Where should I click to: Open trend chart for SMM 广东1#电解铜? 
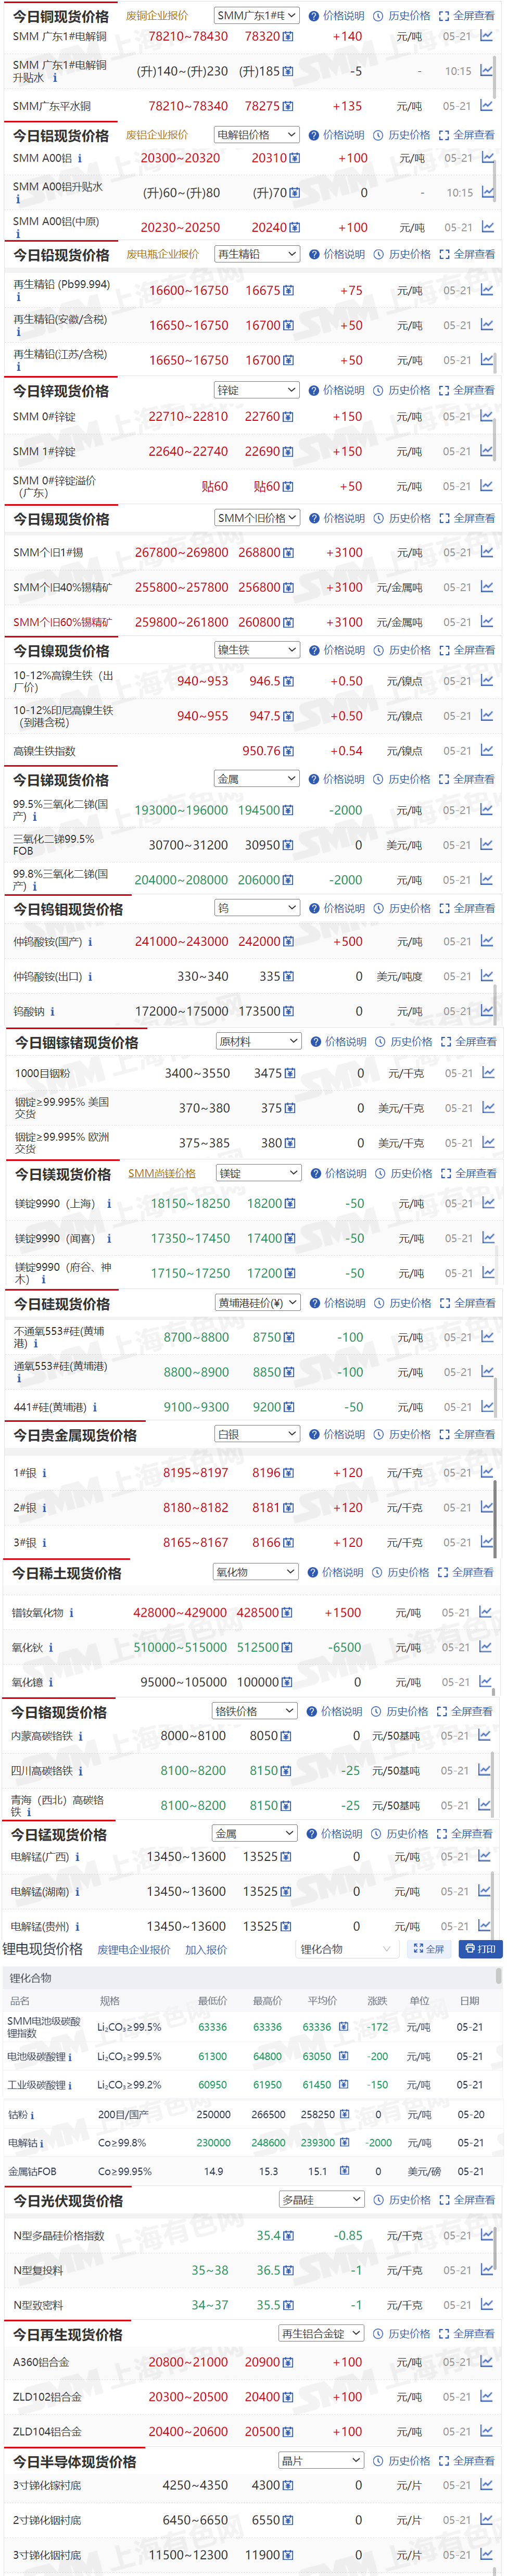coord(486,36)
